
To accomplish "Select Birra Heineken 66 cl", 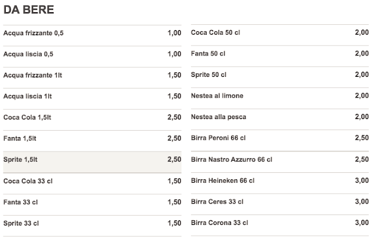I will [x=222, y=180].
